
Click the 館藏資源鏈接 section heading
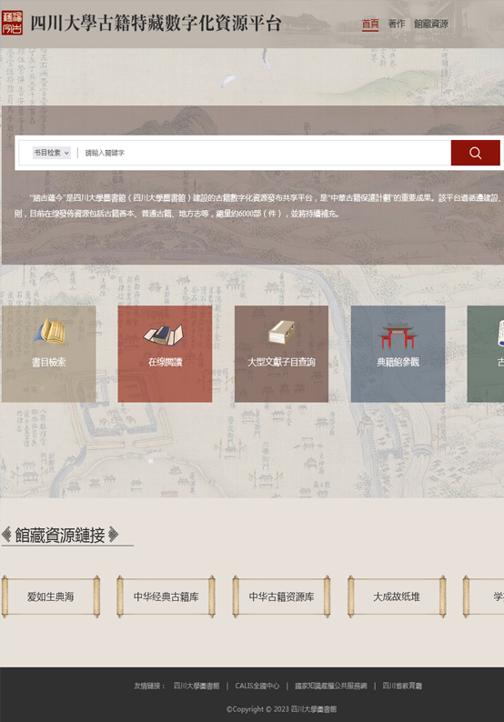pyautogui.click(x=60, y=535)
